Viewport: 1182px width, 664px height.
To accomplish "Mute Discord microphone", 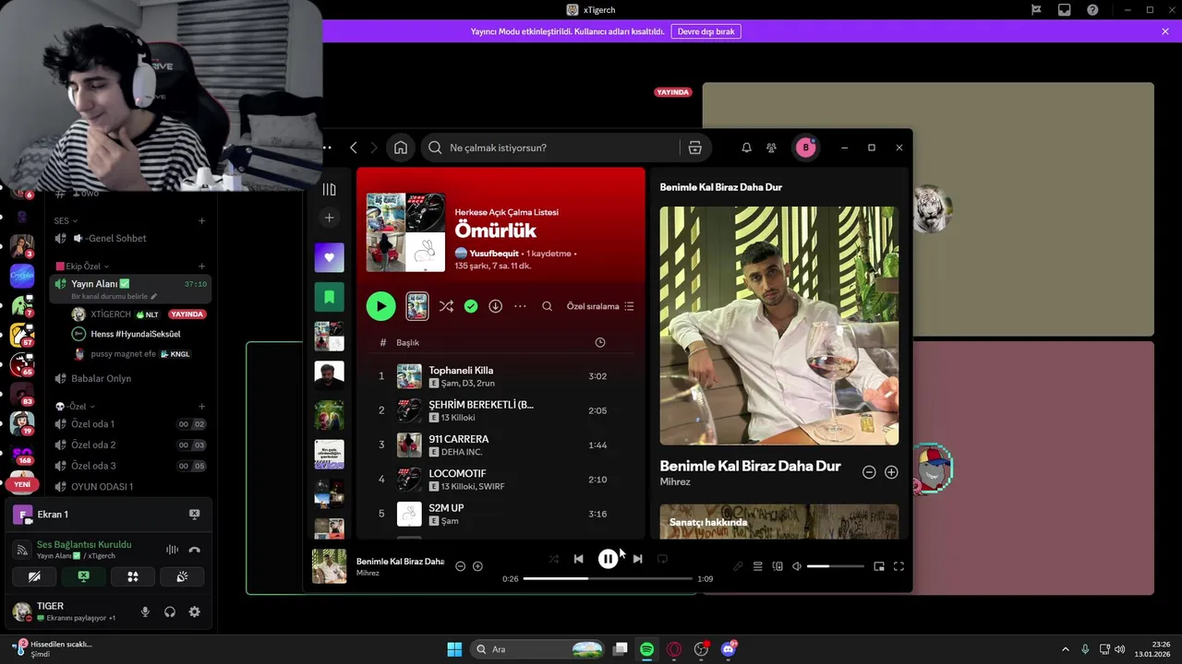I will point(145,611).
